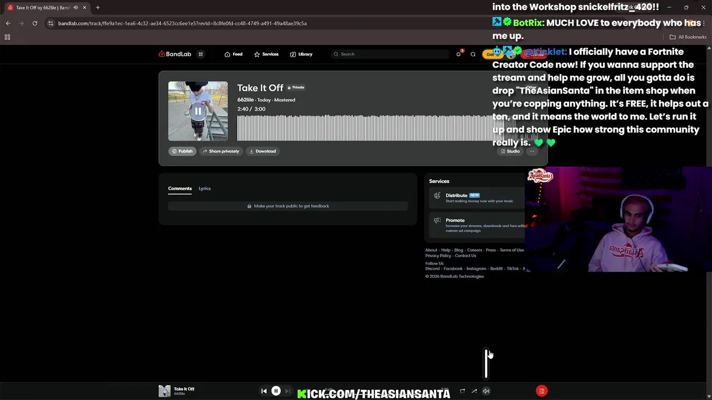The height and width of the screenshot is (400, 712).
Task: Open the BandLab logo home link
Action: pyautogui.click(x=175, y=54)
